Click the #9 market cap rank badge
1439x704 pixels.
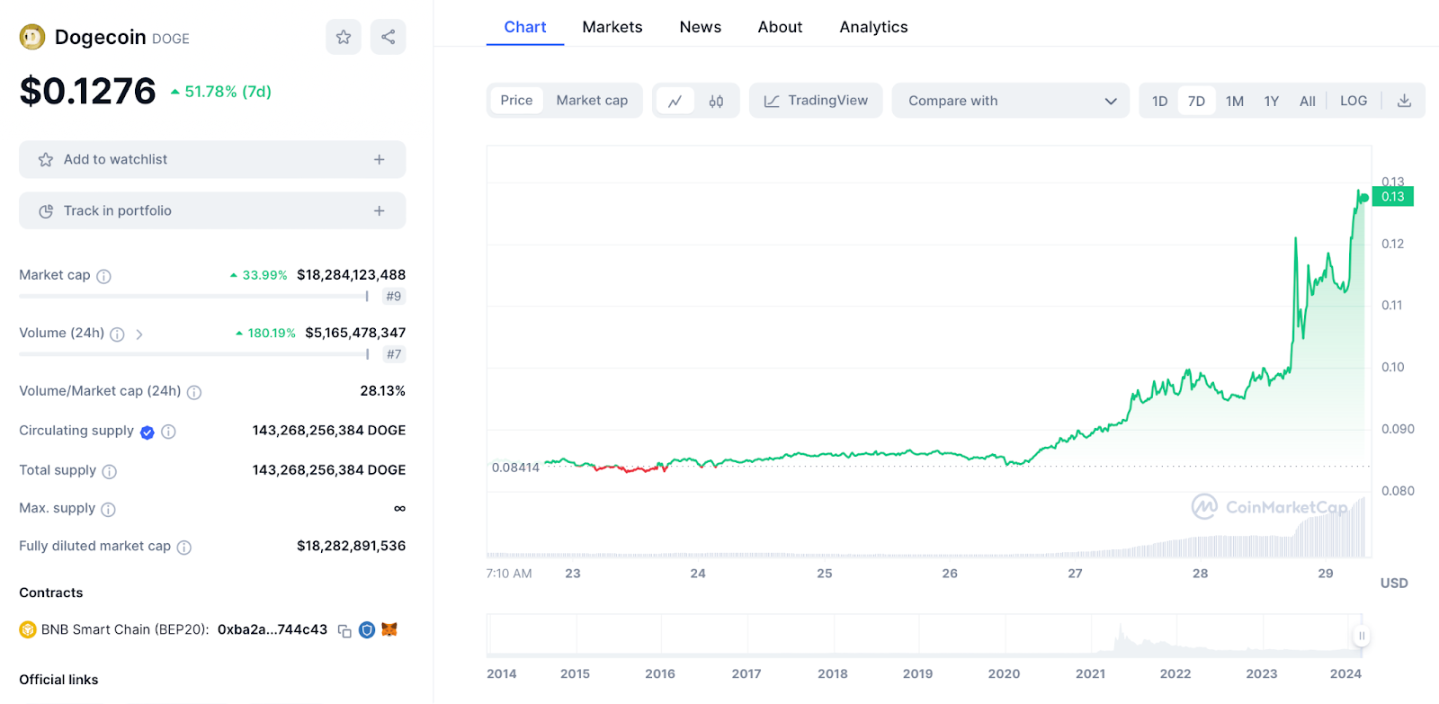click(x=394, y=297)
